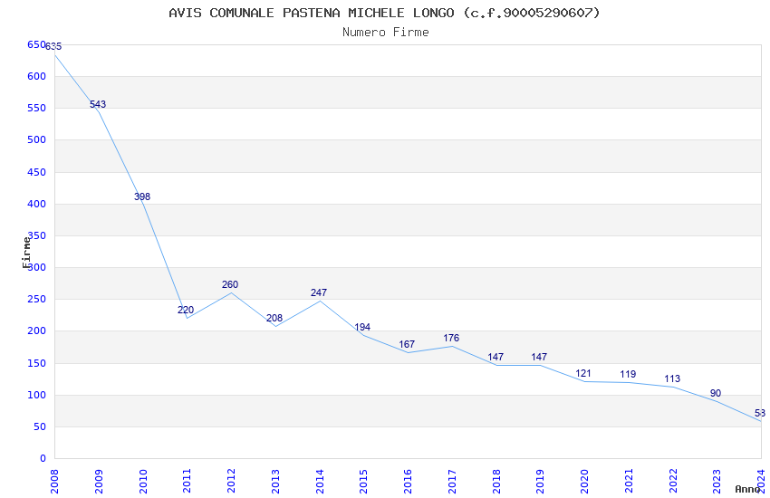The image size is (770, 498).
Task: Click the data label 220
Action: click(186, 310)
